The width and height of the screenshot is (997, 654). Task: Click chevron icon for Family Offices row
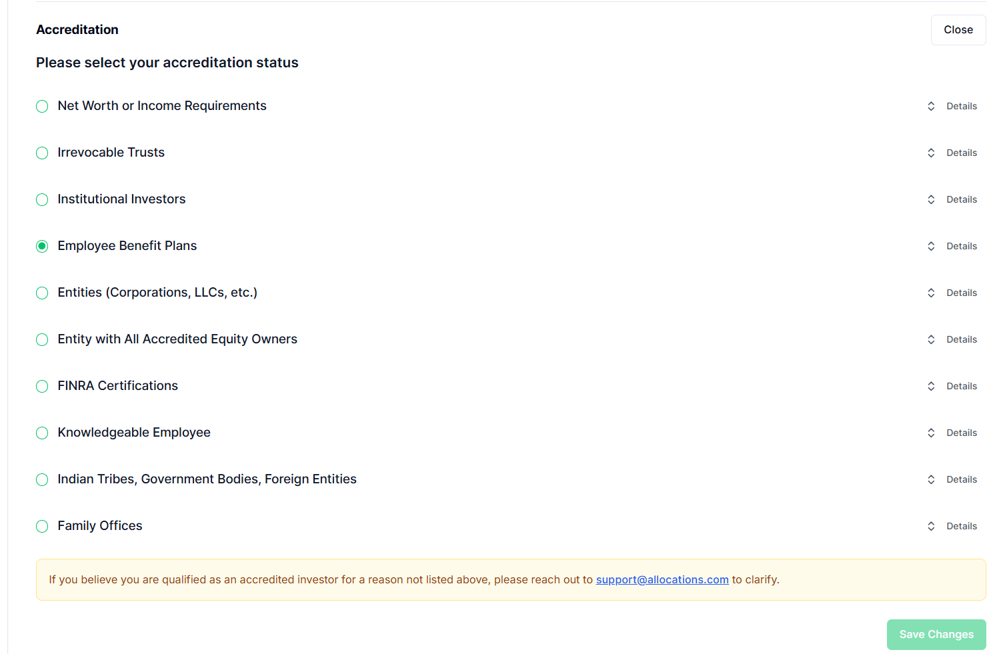(931, 527)
